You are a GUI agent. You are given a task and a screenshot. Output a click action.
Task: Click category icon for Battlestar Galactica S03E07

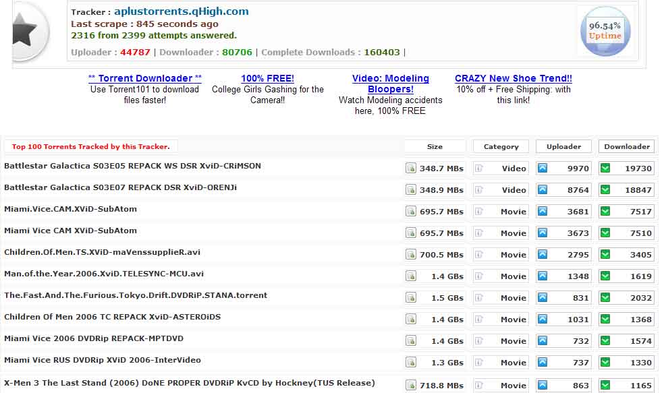tap(478, 190)
